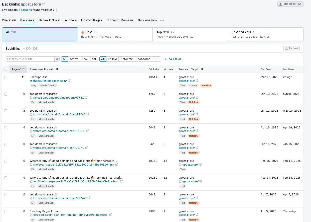Click the Export button above the table

tap(291, 48)
